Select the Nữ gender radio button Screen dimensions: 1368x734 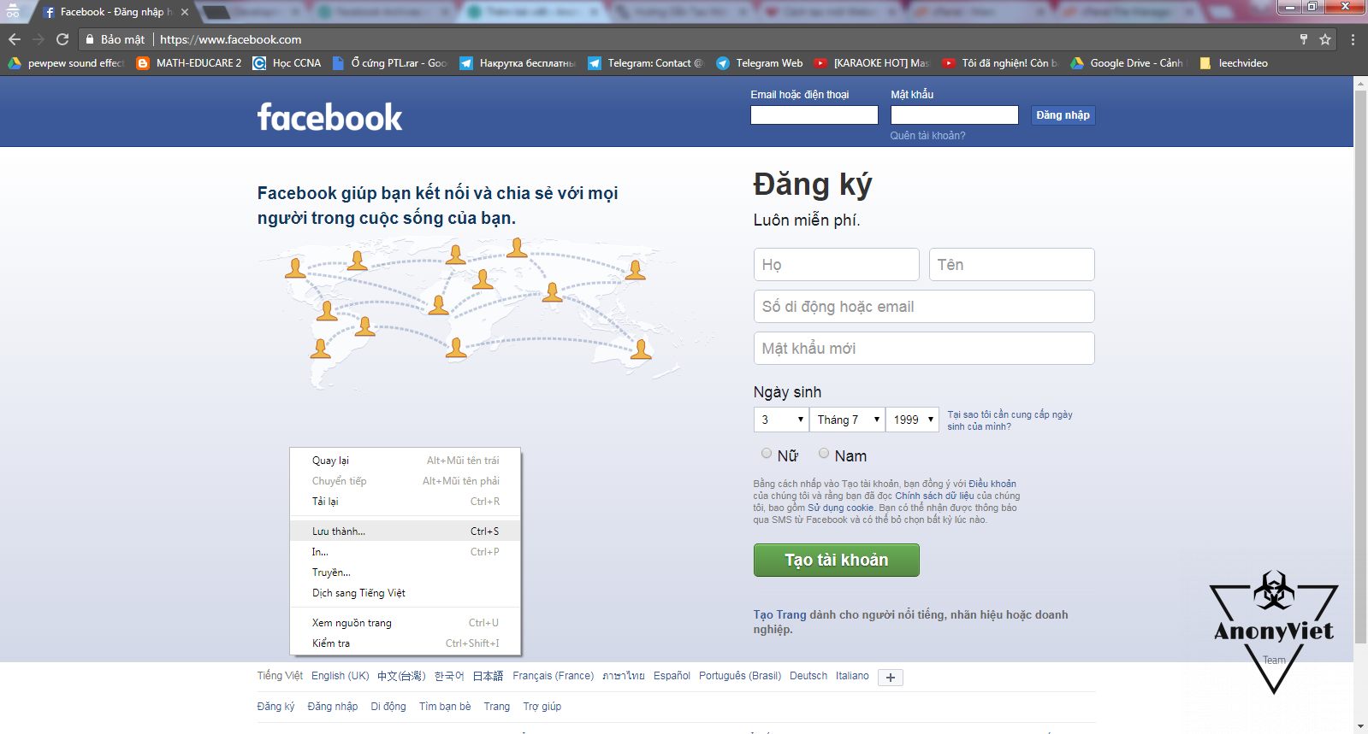coord(767,454)
